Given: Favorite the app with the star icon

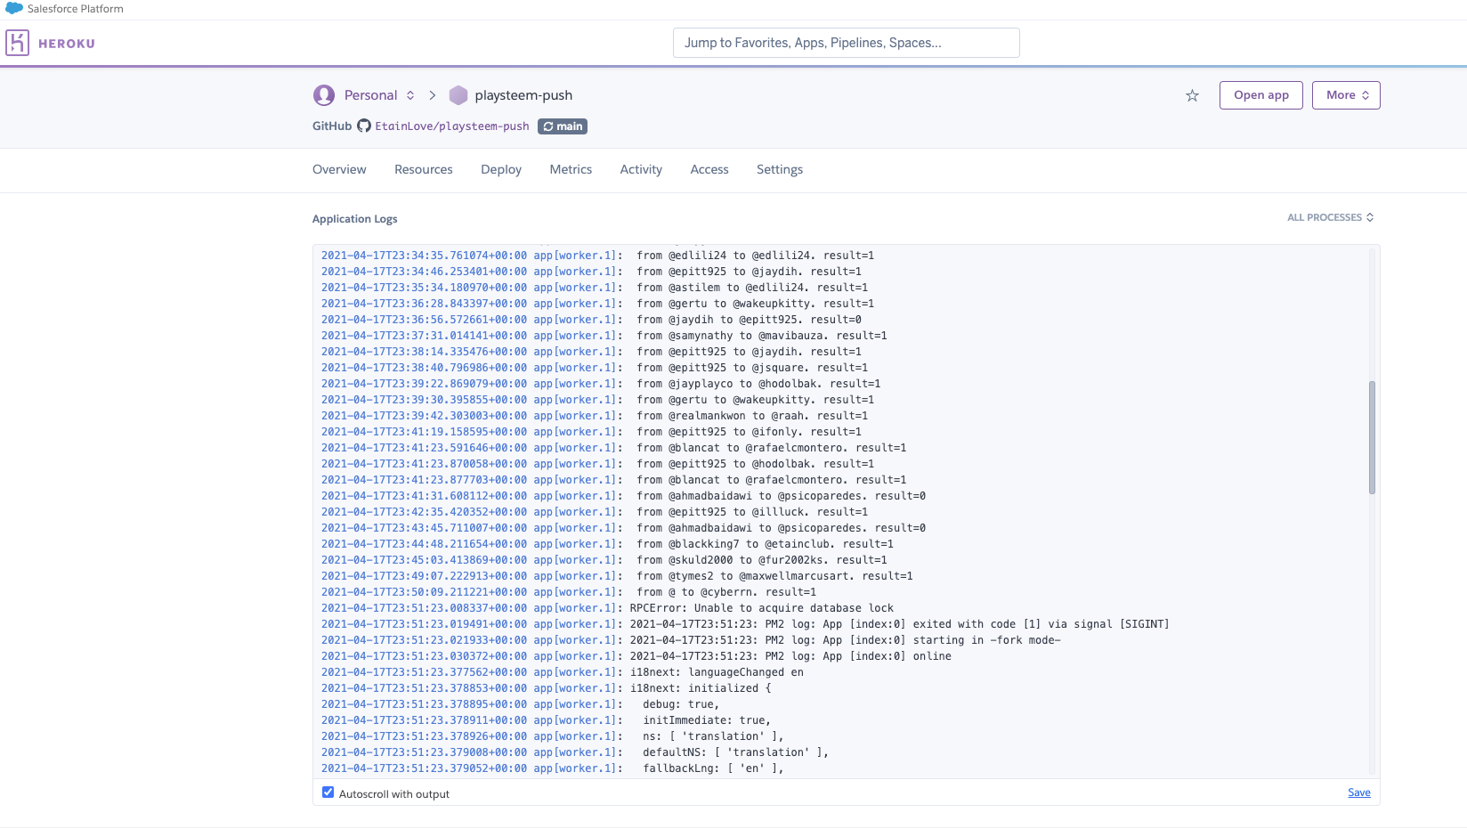Looking at the screenshot, I should tap(1192, 95).
